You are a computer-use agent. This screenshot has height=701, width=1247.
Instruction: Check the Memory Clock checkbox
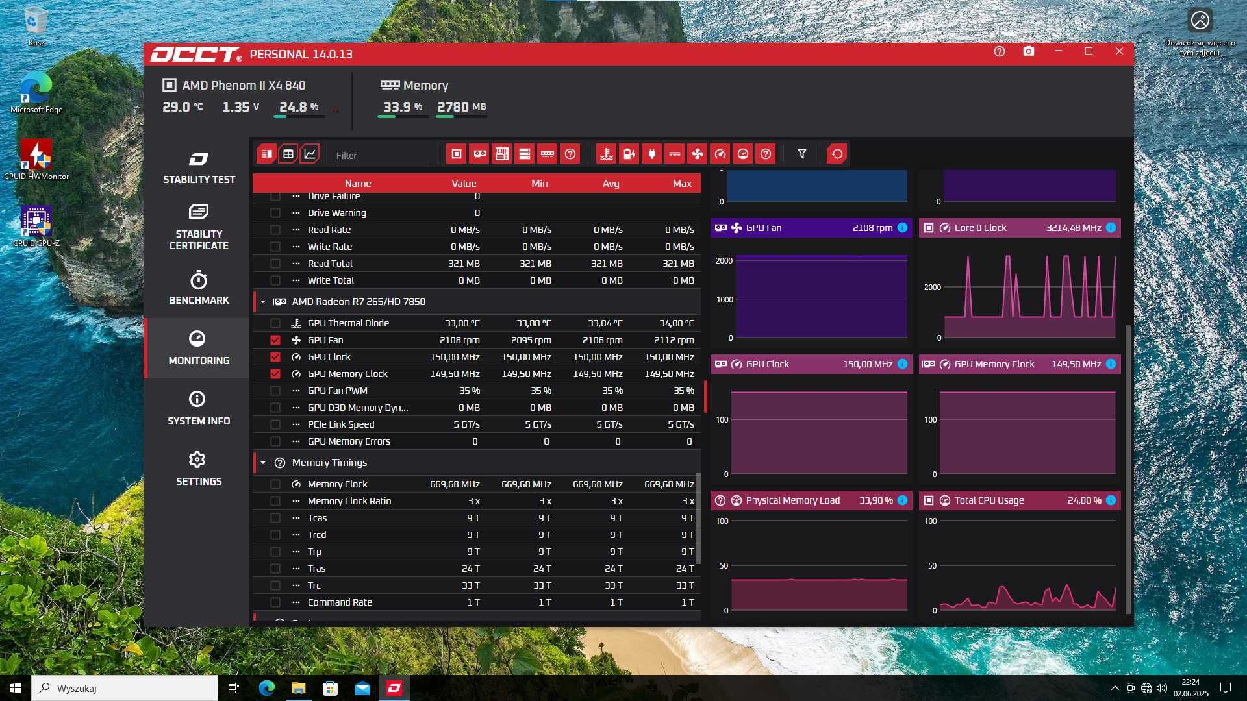click(x=275, y=484)
